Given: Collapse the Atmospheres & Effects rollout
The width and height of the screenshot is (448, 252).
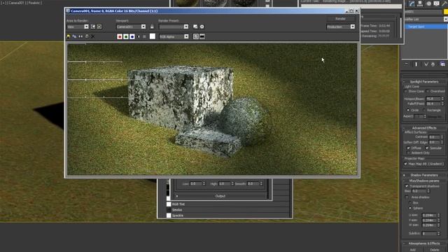Looking at the screenshot, I should 424,244.
